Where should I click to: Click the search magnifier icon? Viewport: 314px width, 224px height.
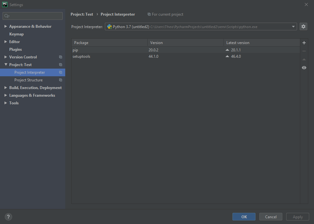point(7,16)
